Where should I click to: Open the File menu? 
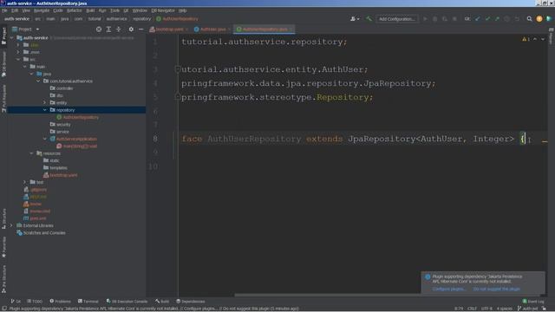[4, 10]
